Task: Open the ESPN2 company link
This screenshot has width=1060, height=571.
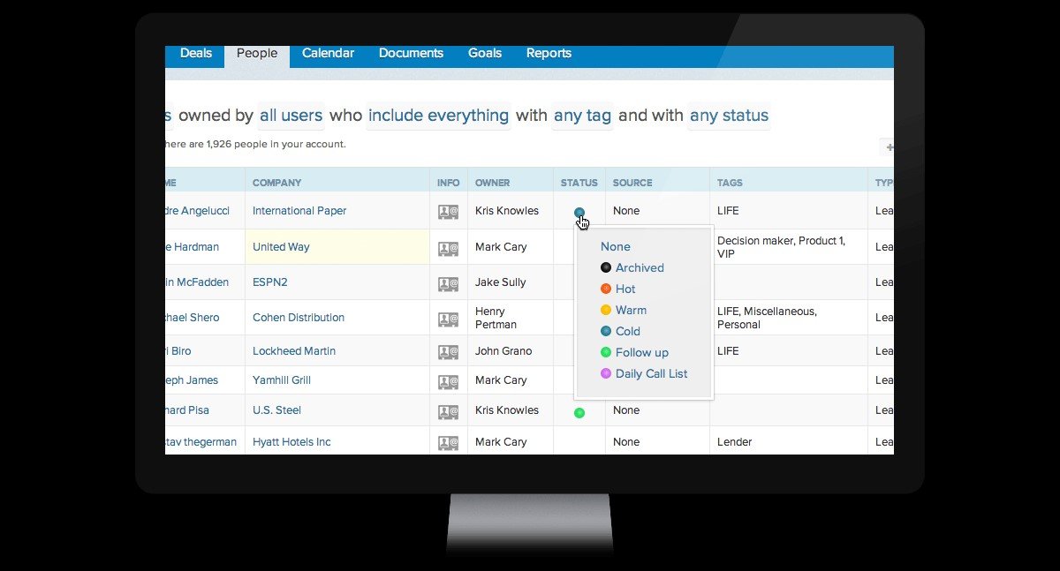Action: pyautogui.click(x=269, y=282)
